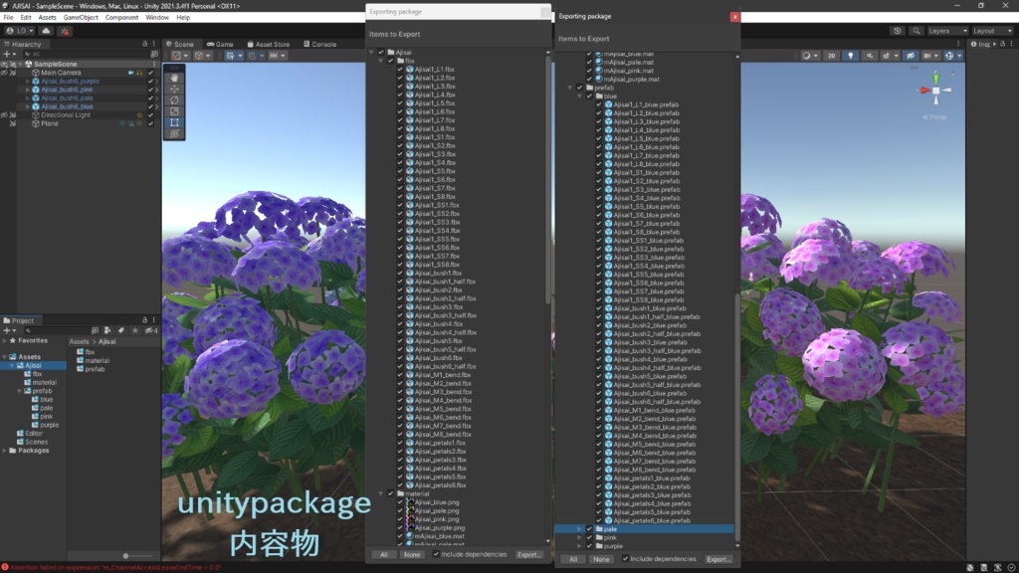1019x573 pixels.
Task: Toggle Include dependencies in left export dialog
Action: (436, 554)
